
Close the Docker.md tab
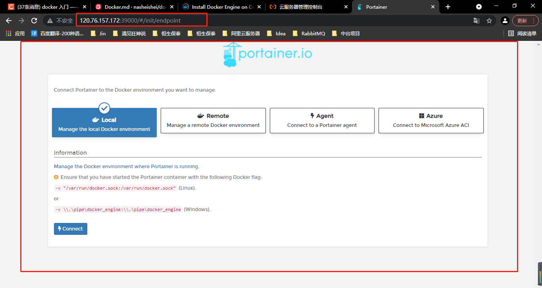pyautogui.click(x=172, y=7)
